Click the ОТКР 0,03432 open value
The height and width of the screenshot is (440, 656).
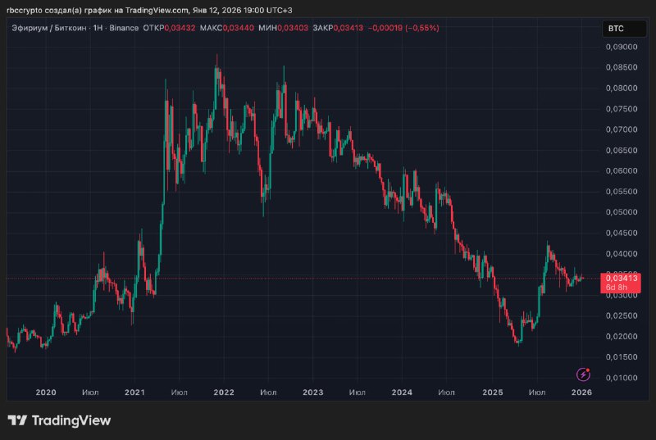pos(180,28)
